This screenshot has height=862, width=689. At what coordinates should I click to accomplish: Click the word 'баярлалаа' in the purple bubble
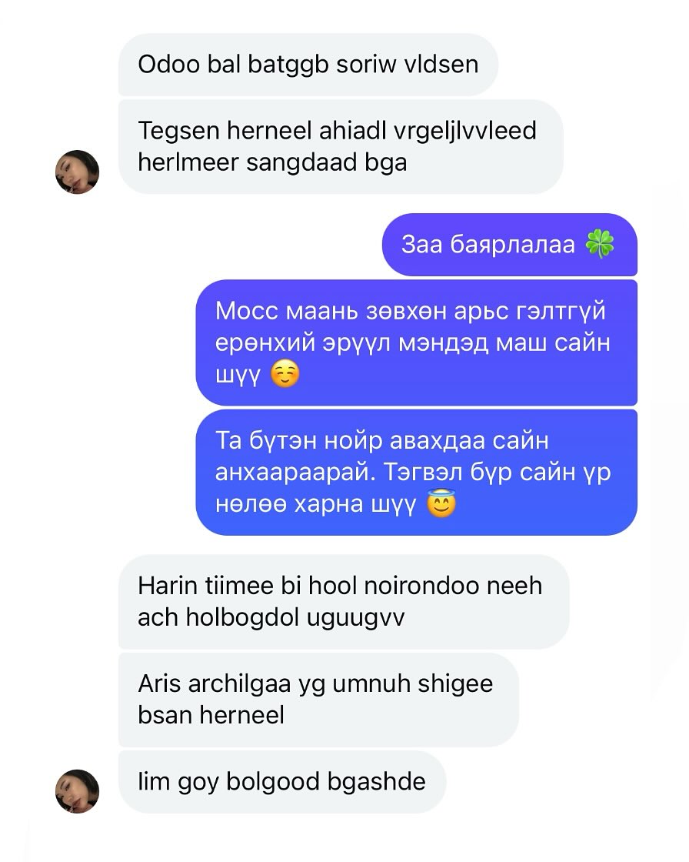click(513, 245)
